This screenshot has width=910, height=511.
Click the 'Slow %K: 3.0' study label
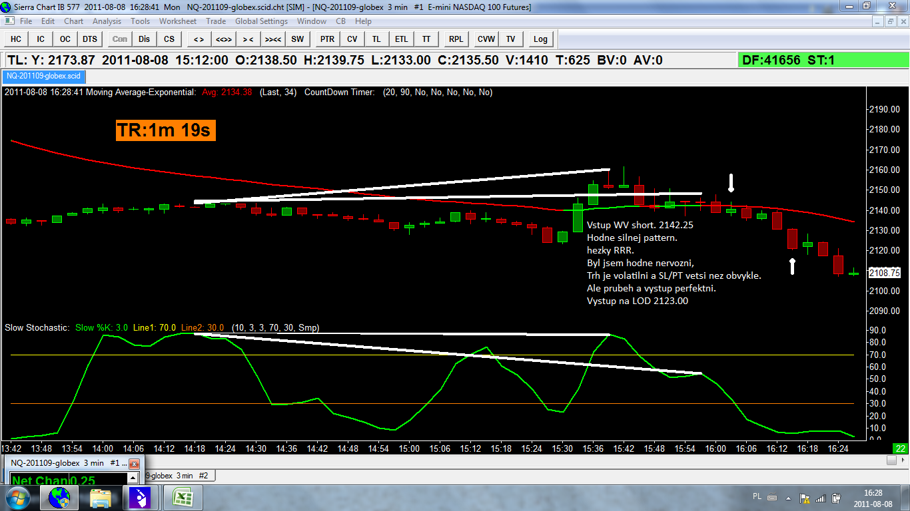point(102,327)
